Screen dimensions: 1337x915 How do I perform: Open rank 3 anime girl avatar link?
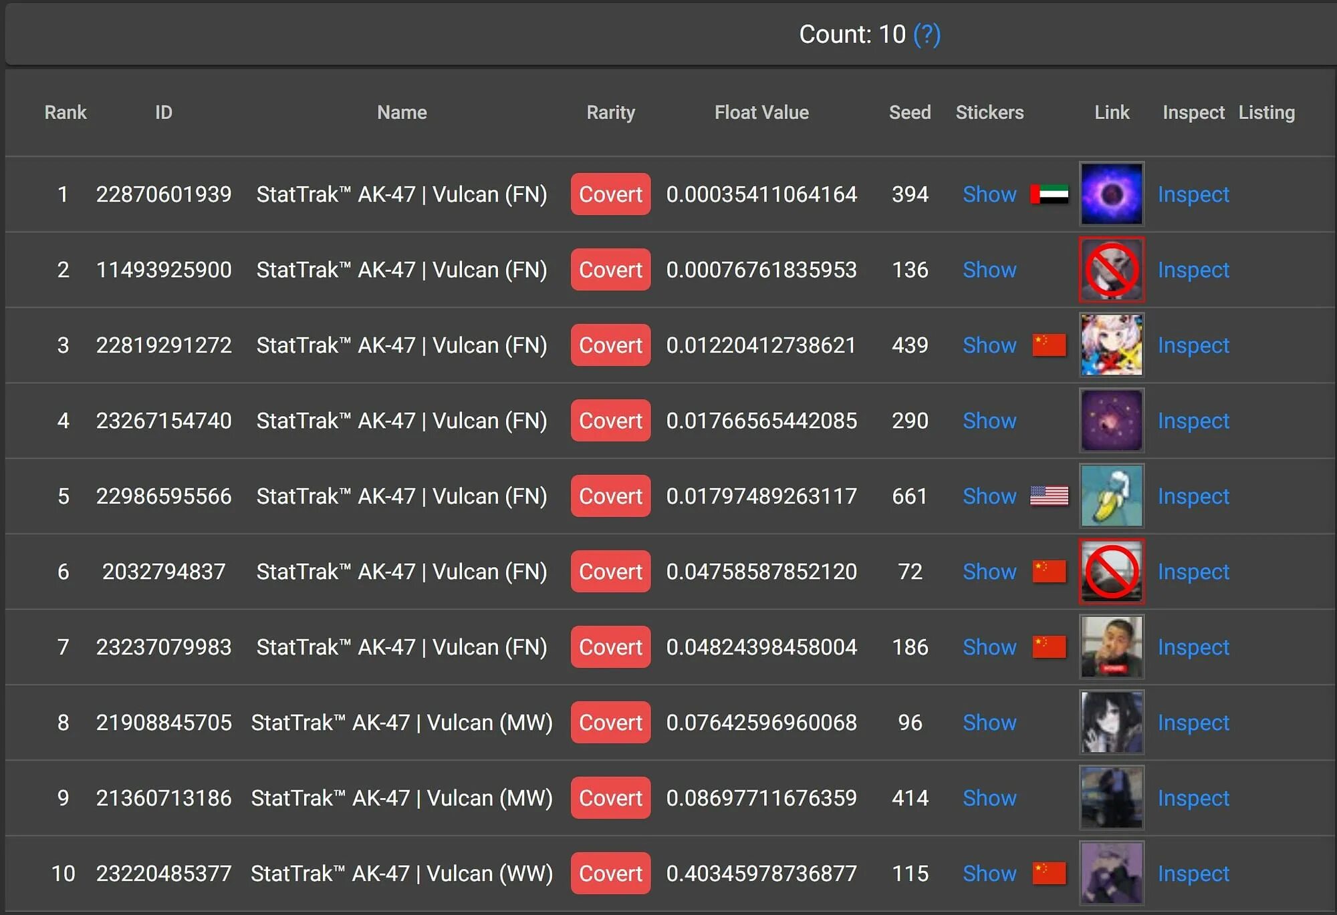[1111, 345]
